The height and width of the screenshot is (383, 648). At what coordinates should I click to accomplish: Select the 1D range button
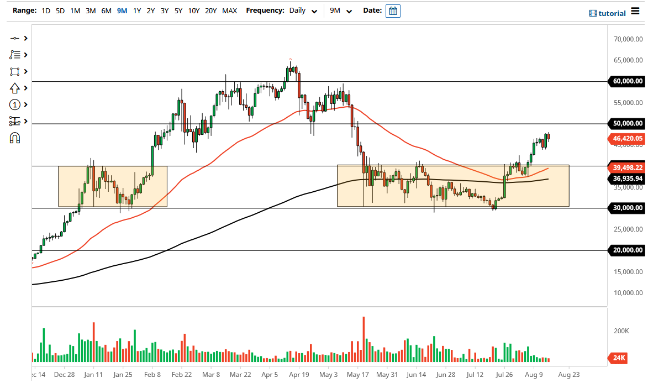point(45,10)
